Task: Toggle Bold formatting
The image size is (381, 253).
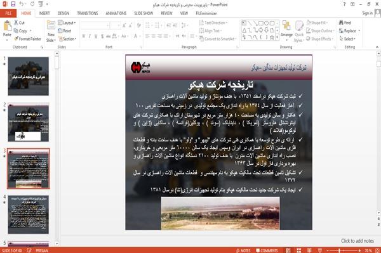Action: 84,36
